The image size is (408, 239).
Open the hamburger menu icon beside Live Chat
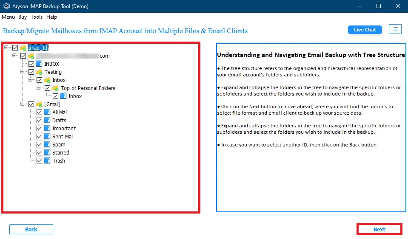click(x=395, y=29)
